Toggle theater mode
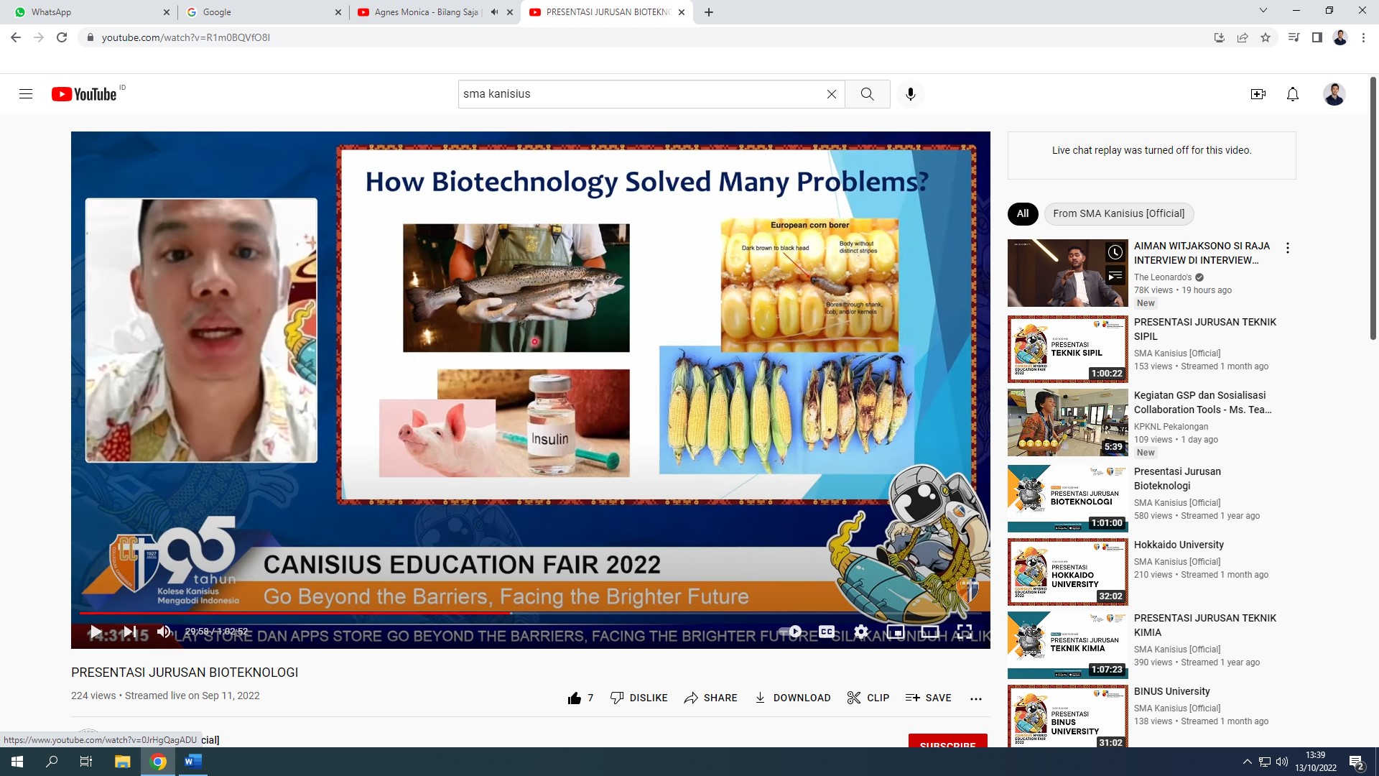 click(929, 632)
